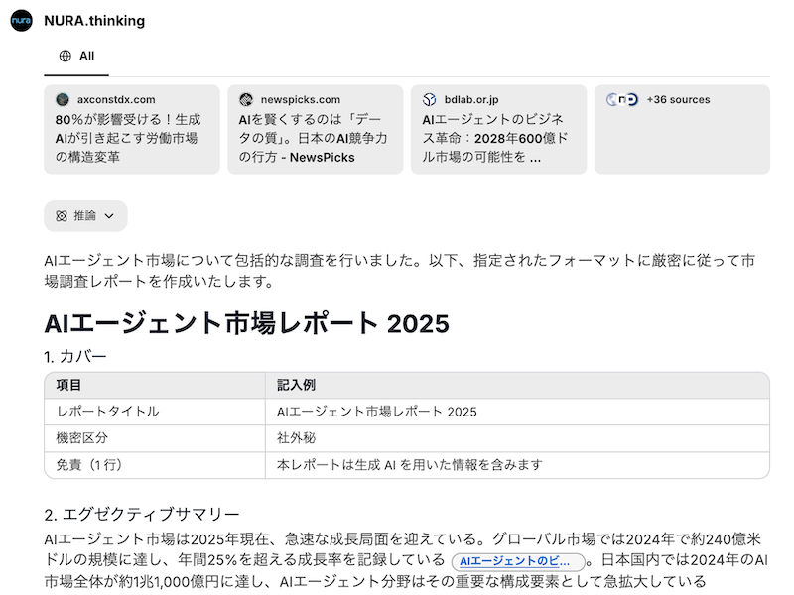Select the All tab
794x595 pixels.
click(x=76, y=57)
